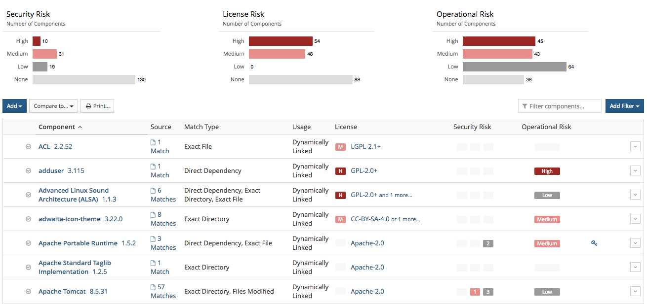This screenshot has width=647, height=304.
Task: Open the Compare to... dropdown
Action: coord(53,106)
